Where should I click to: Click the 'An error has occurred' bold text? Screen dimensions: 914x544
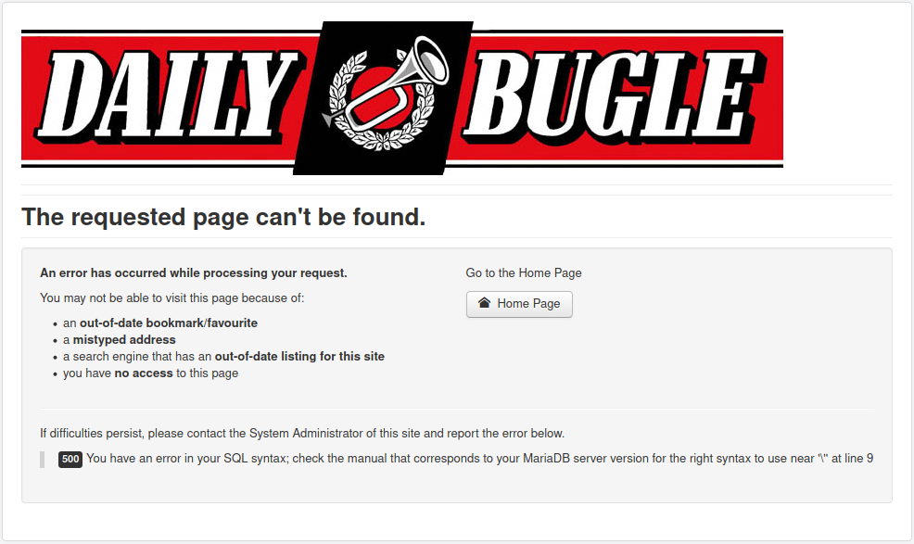[x=194, y=272]
